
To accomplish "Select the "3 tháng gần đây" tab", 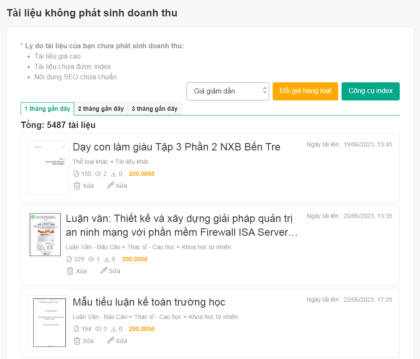I will click(155, 109).
